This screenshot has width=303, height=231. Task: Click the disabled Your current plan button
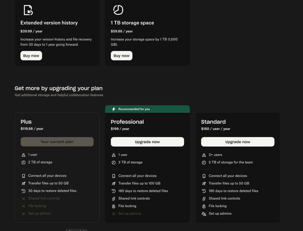57,142
